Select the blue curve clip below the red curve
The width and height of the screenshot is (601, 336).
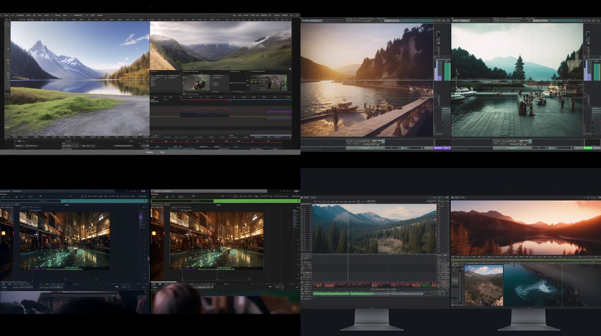(204, 114)
